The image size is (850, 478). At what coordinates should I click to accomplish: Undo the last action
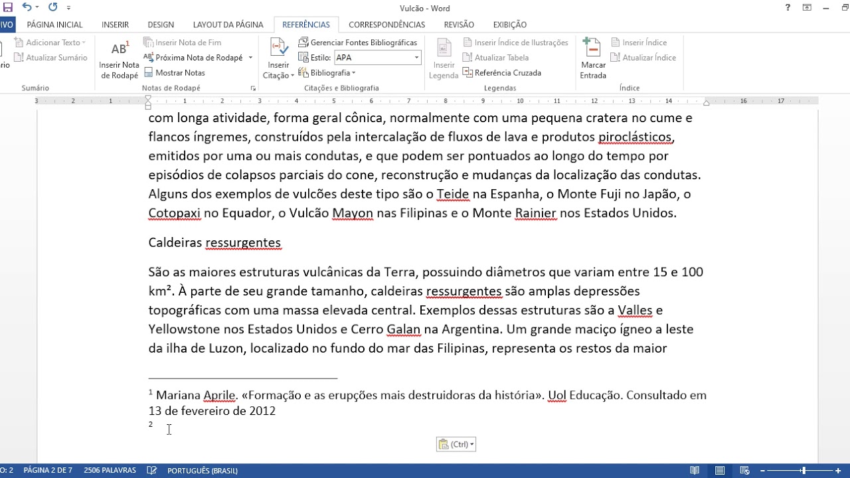click(x=27, y=7)
